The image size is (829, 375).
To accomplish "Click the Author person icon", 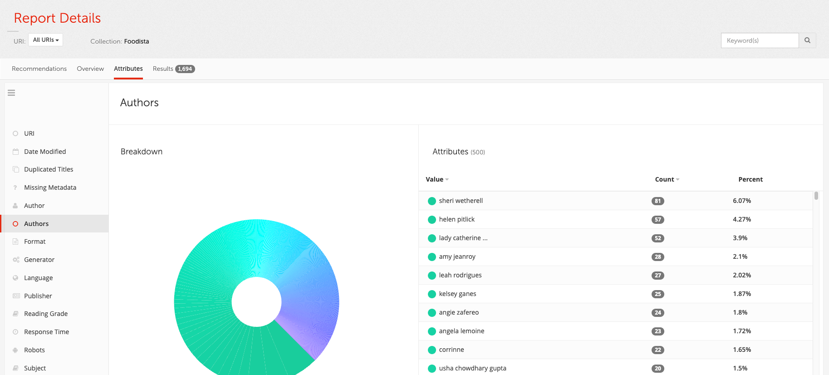I will tap(15, 206).
